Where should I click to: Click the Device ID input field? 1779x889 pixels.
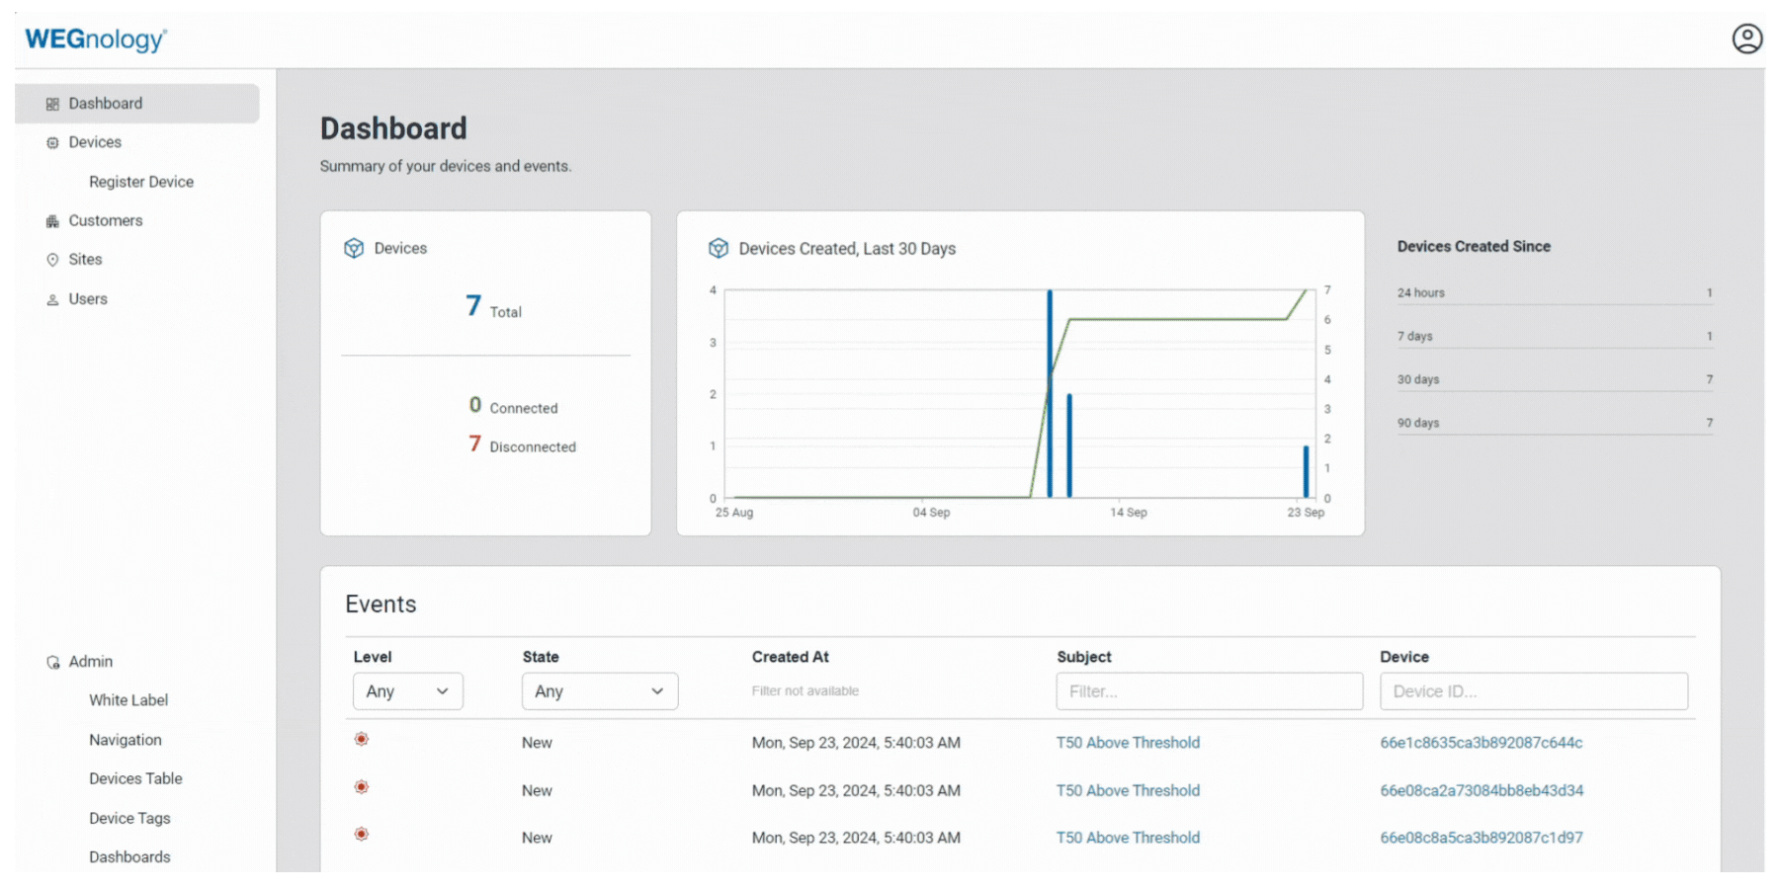point(1533,691)
